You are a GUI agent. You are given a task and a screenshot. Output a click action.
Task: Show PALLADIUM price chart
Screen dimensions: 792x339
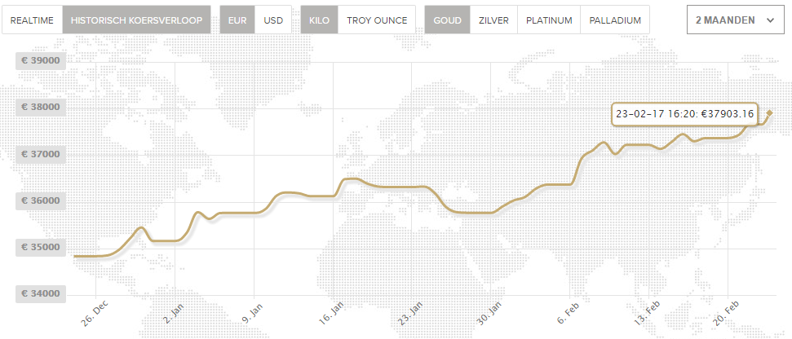(615, 20)
